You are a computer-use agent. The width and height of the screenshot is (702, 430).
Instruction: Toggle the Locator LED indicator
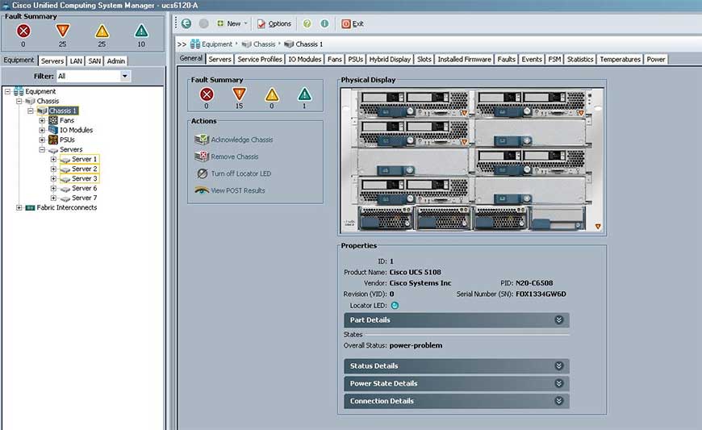coord(395,306)
